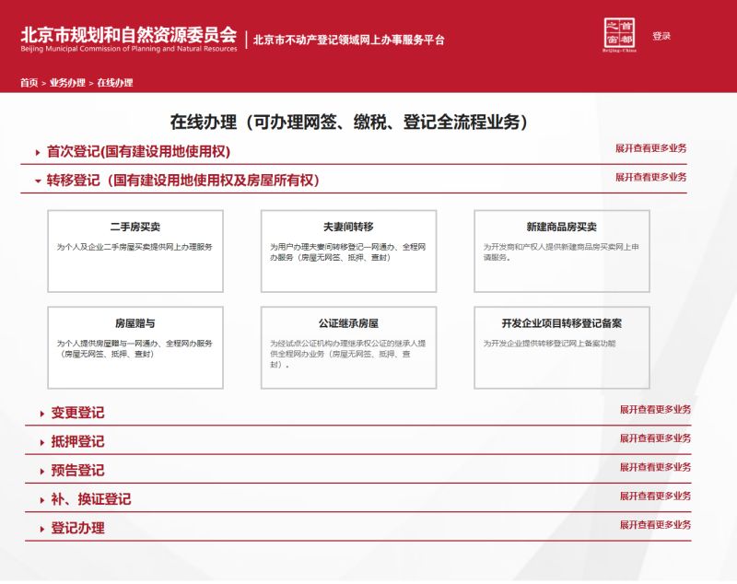Open the 公证继承房屋 service card
Screen dimensions: 737x584
point(349,347)
